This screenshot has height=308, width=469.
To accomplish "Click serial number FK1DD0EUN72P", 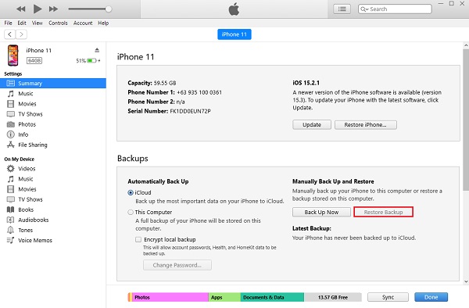I will [x=190, y=111].
